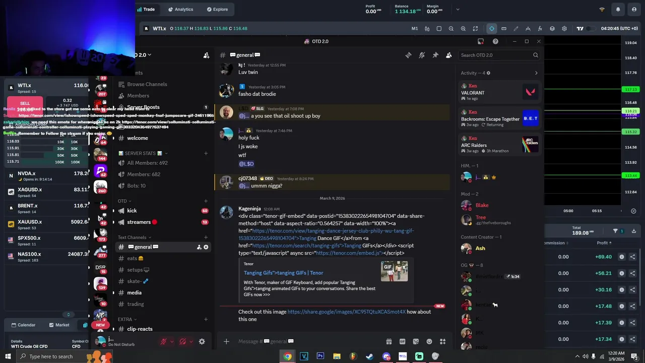This screenshot has height=363, width=645.
Task: Zoom in the chart
Action: click(463, 28)
